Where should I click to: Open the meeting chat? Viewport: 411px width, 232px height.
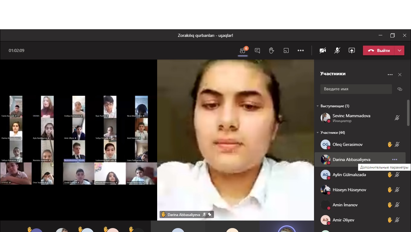tap(257, 50)
